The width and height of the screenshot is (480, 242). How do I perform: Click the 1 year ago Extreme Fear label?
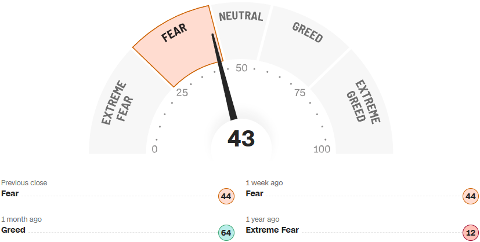pos(272,230)
